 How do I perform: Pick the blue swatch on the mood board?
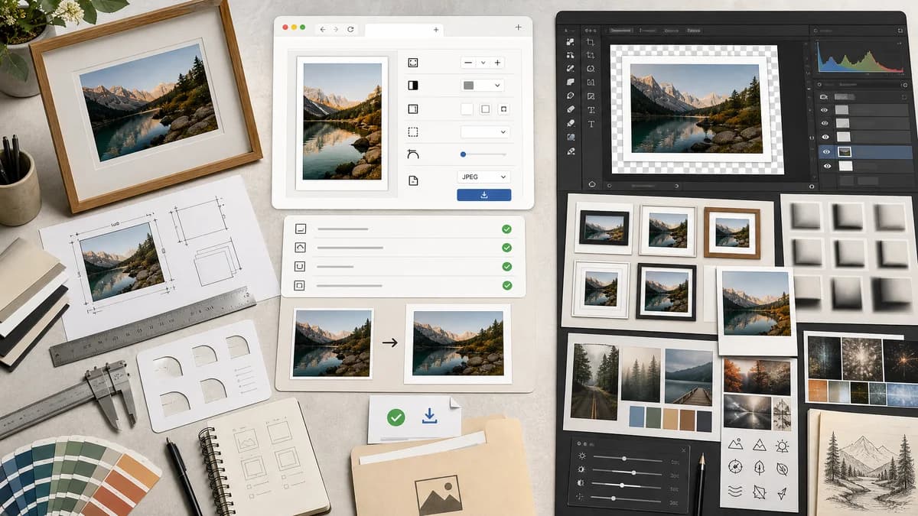click(x=636, y=417)
